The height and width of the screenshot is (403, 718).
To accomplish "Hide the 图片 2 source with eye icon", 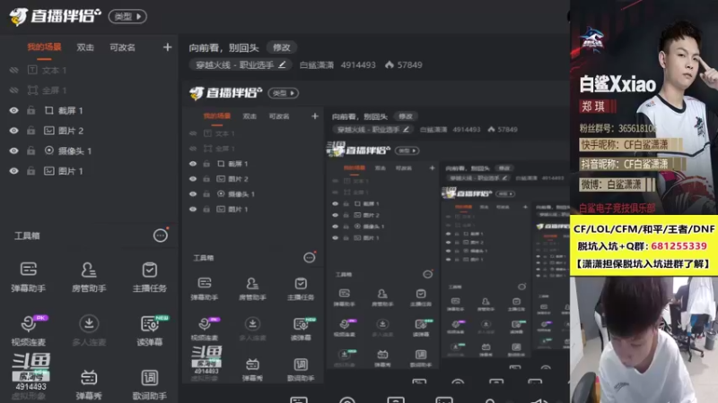I will click(x=13, y=130).
